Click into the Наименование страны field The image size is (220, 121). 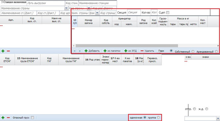[33, 8]
